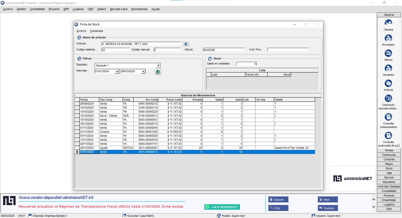Open the Tablero menu
Screen dimensions: 402x218
pos(102,9)
